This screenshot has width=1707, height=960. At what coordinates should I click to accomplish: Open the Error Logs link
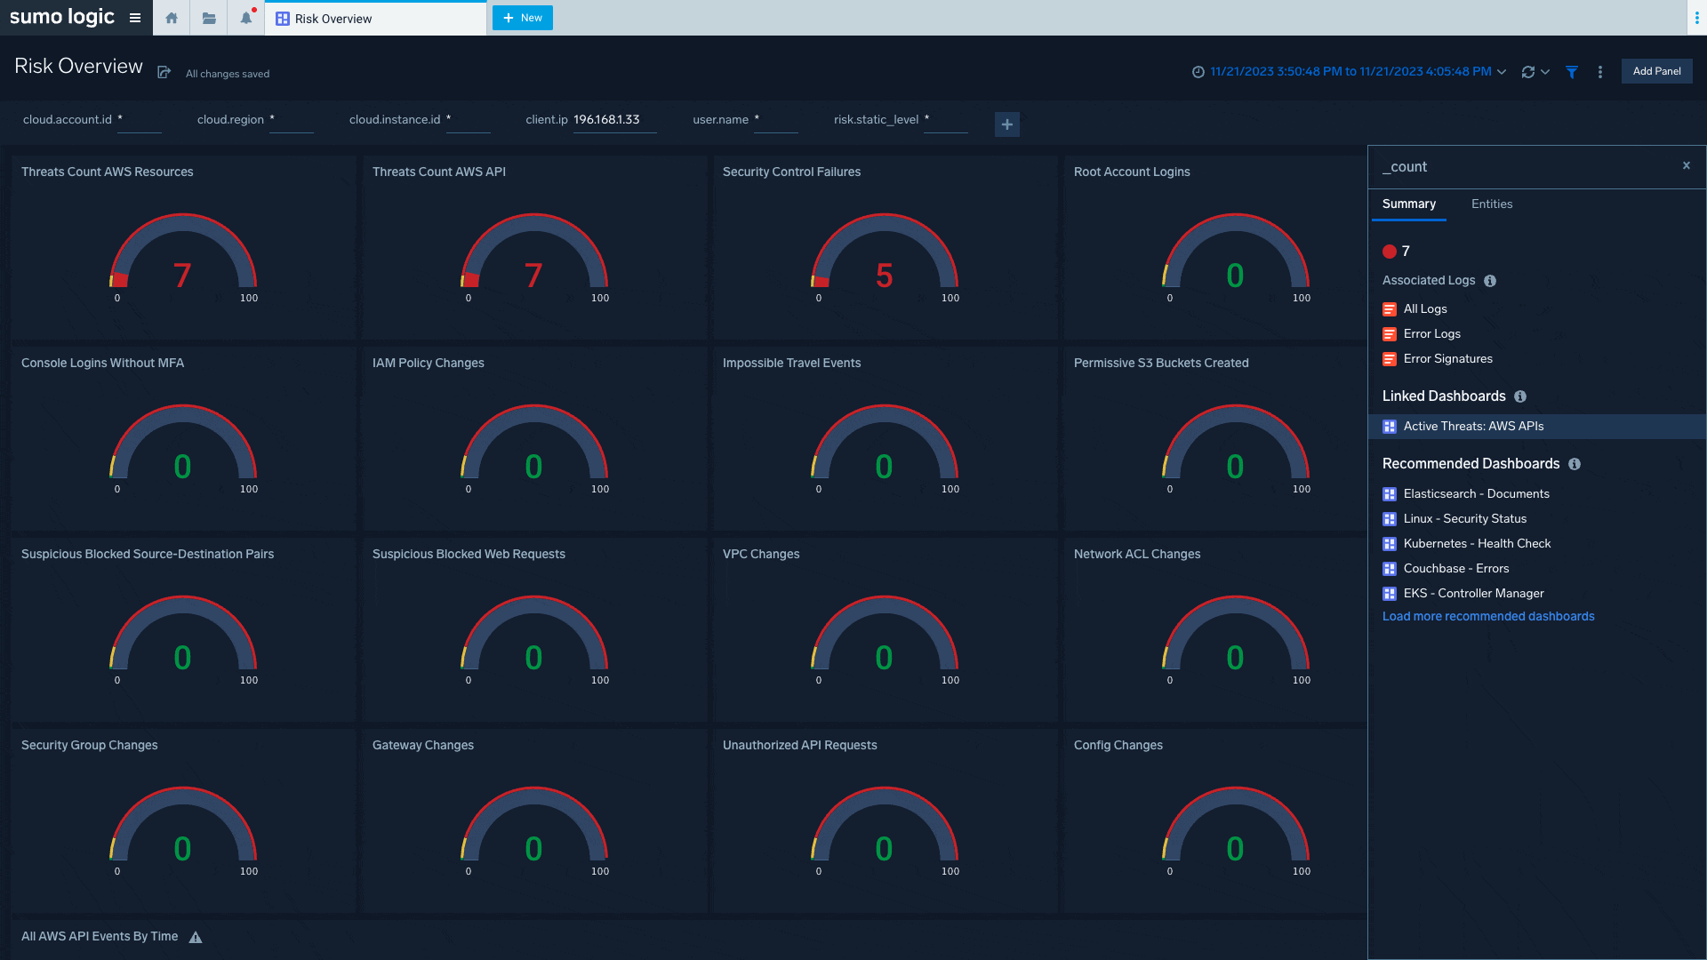click(x=1431, y=334)
